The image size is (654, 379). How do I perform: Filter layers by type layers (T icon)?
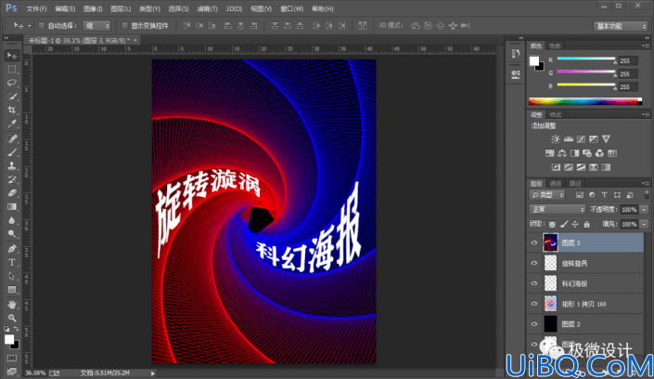click(604, 195)
